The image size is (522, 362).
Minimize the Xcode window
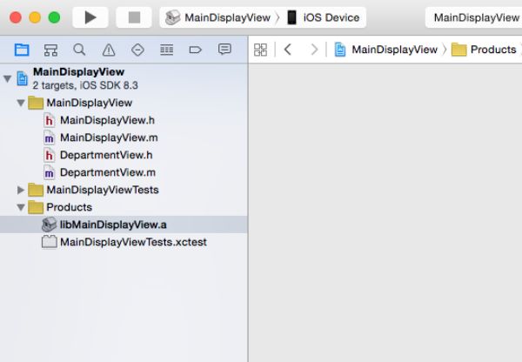[x=35, y=17]
